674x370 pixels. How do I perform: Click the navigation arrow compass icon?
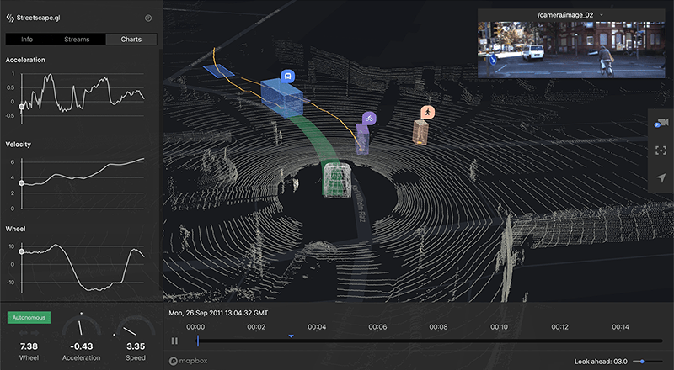coord(661,177)
